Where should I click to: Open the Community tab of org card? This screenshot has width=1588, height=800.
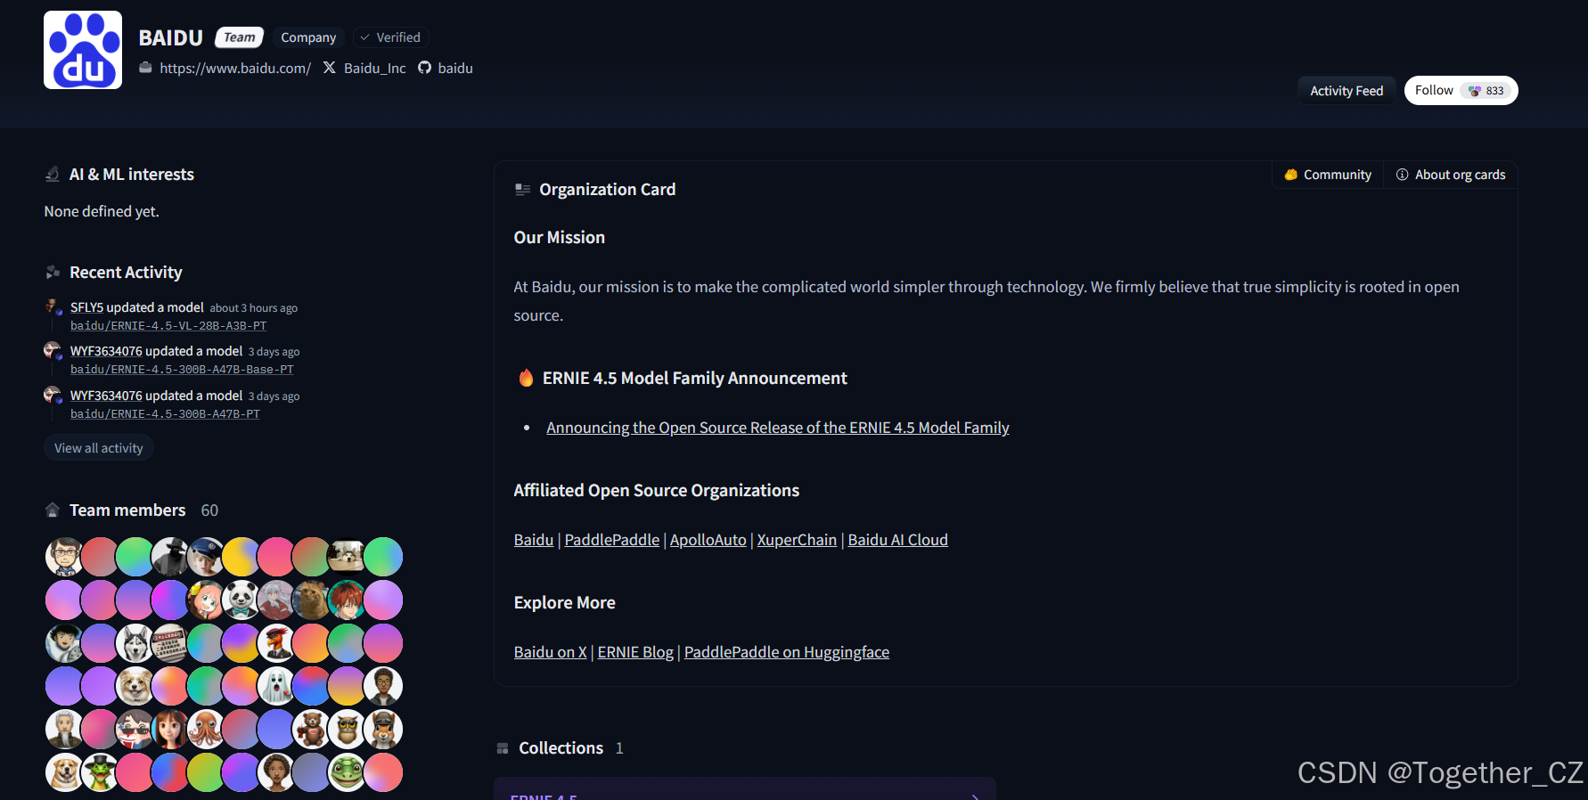click(x=1328, y=175)
